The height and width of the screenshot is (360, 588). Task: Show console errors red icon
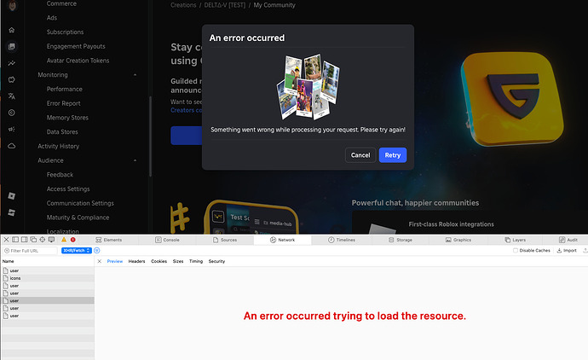coord(72,240)
